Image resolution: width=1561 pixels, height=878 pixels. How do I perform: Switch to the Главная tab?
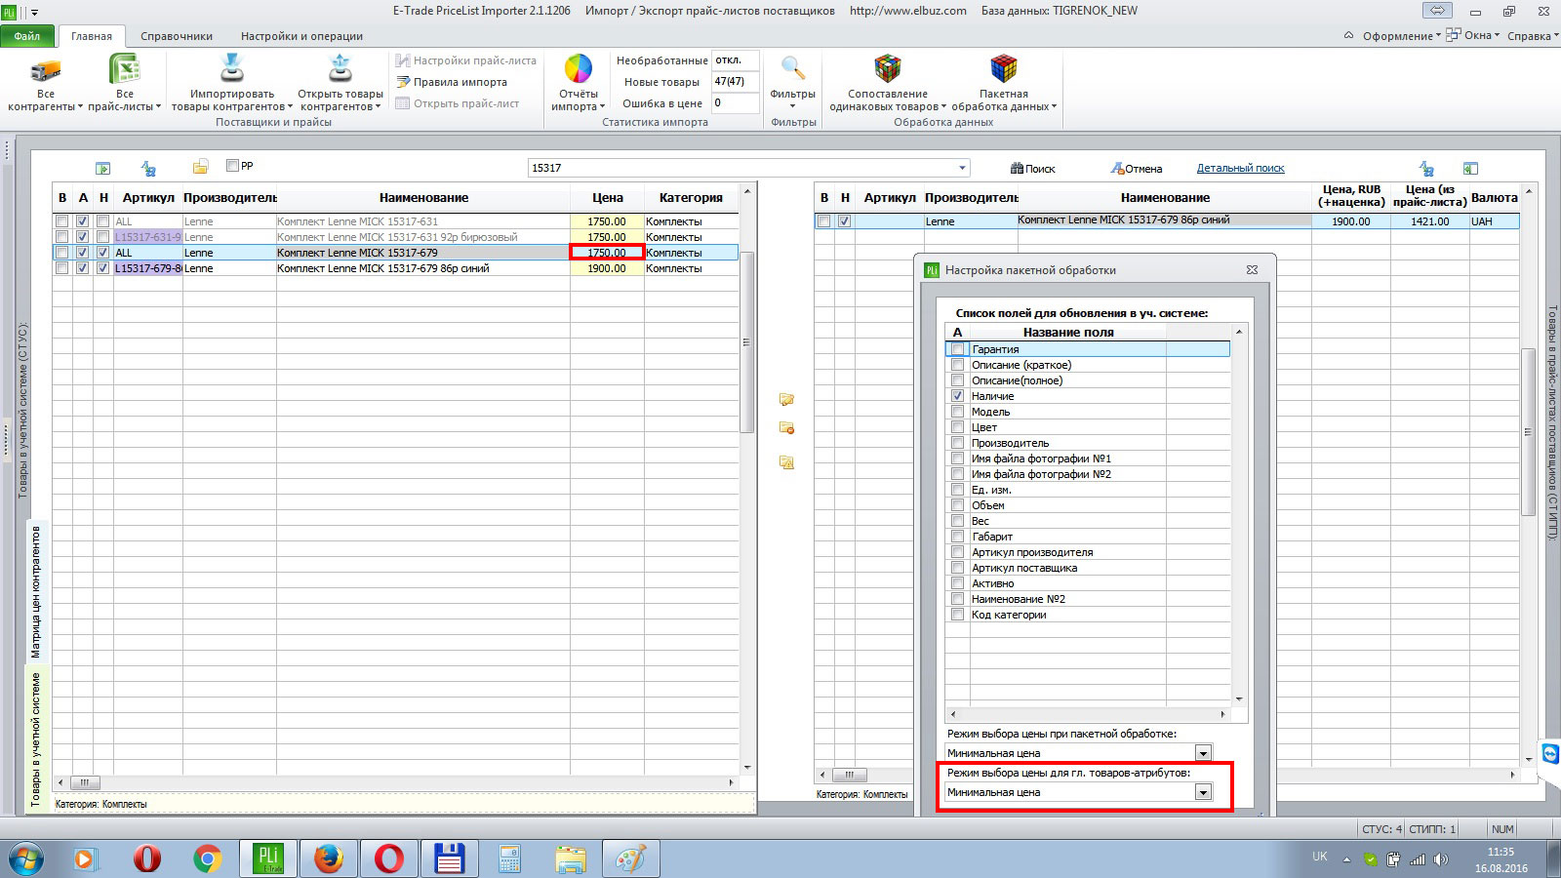coord(92,36)
